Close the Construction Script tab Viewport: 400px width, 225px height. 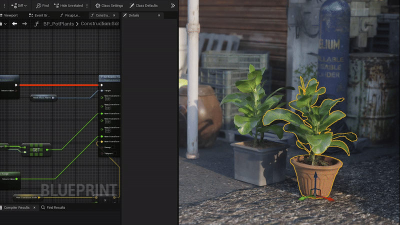[x=114, y=15]
